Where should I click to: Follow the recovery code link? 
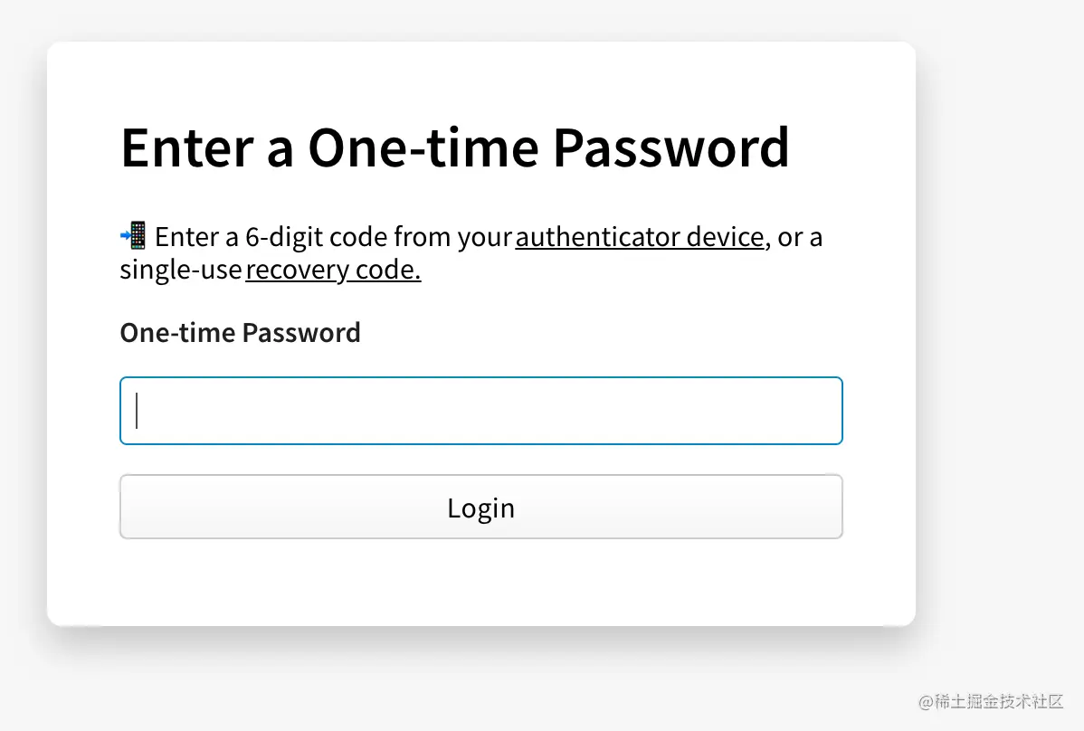click(x=333, y=270)
